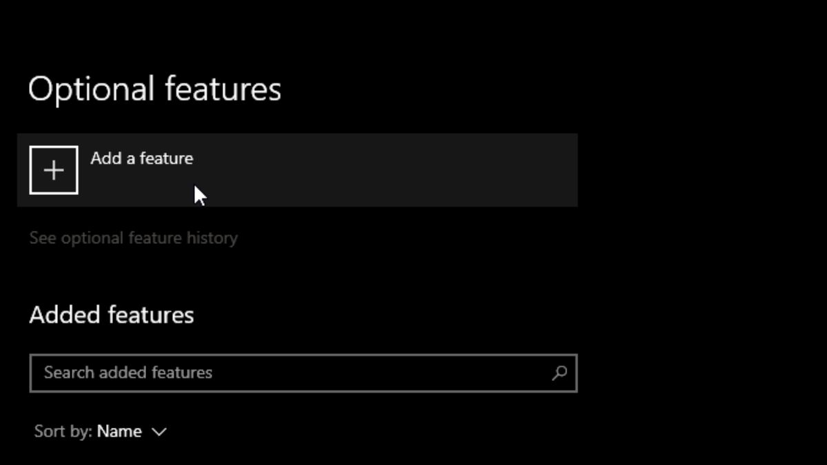Hit the search glass in Added features
Image resolution: width=827 pixels, height=465 pixels.
[x=559, y=373]
